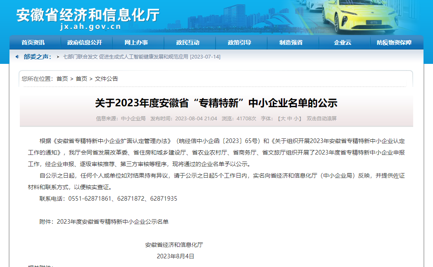Go to 文件公告 in the breadcrumb
433x267 pixels.
106,79
